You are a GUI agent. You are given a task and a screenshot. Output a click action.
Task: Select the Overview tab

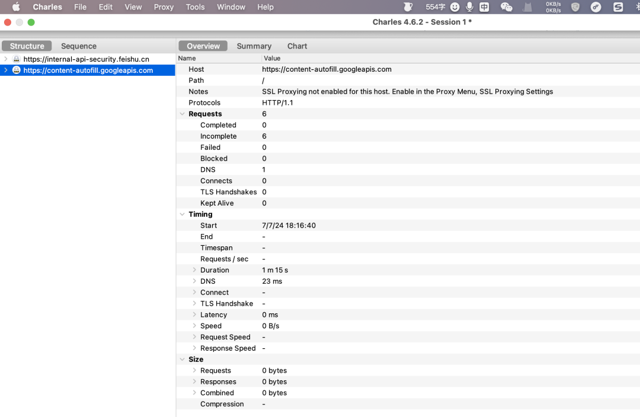tap(203, 46)
